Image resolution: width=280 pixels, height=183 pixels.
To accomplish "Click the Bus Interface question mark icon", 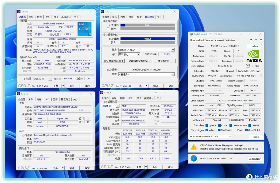I will (x=261, y=76).
